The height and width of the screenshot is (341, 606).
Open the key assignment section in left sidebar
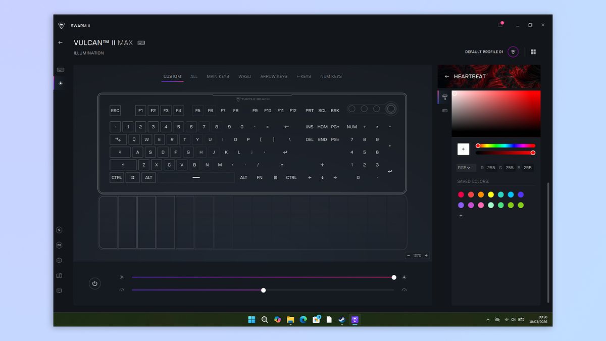pos(61,70)
